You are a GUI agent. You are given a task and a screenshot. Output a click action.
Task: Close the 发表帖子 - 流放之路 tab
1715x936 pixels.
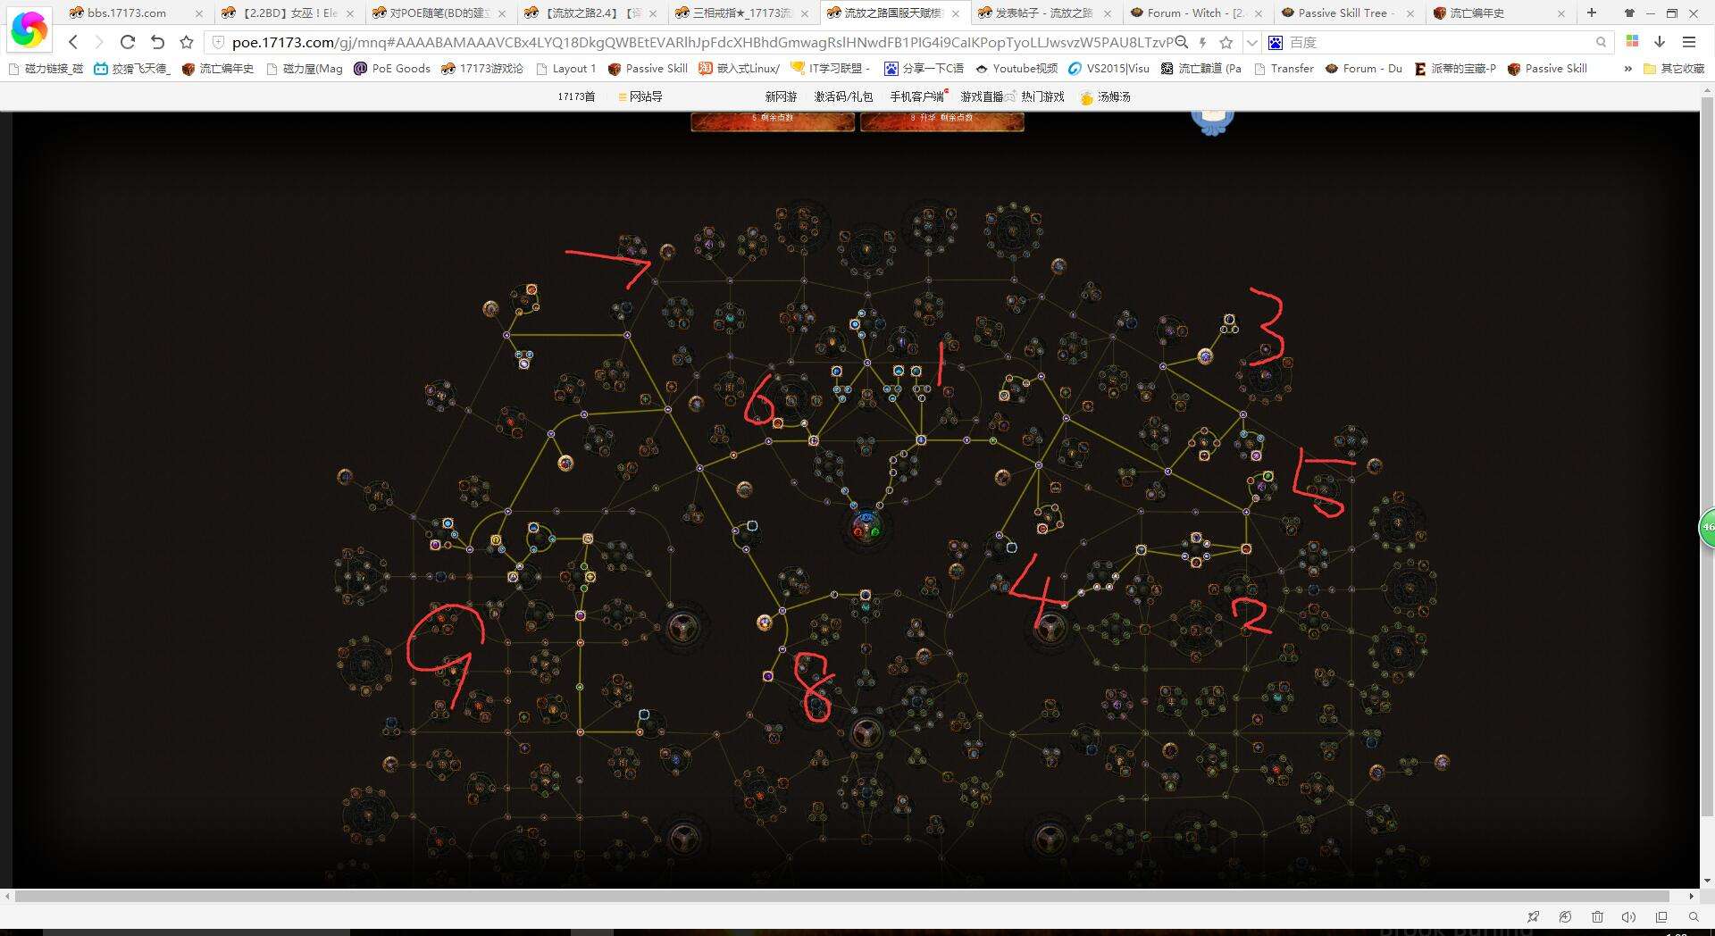click(1108, 13)
